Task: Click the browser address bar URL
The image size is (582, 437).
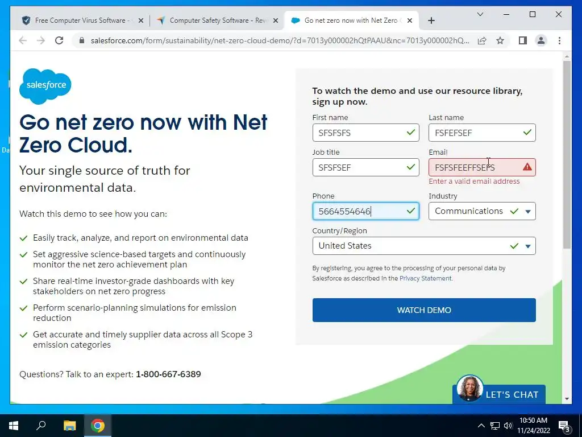Action: [x=280, y=40]
